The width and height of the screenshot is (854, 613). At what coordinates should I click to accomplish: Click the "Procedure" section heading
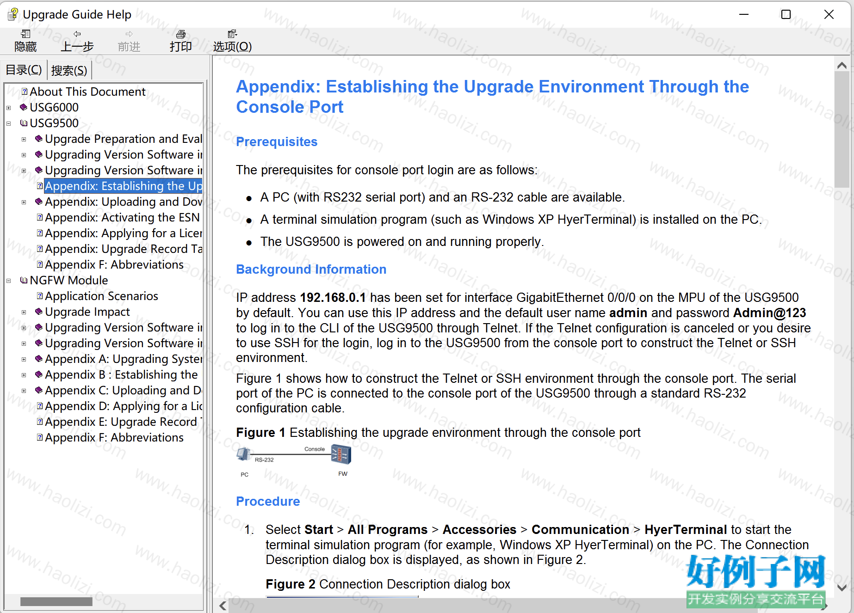click(x=268, y=501)
